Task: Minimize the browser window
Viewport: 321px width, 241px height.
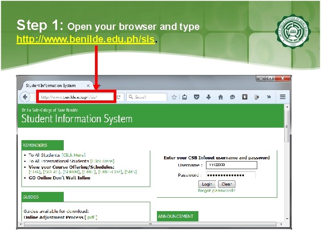Action: (x=261, y=78)
